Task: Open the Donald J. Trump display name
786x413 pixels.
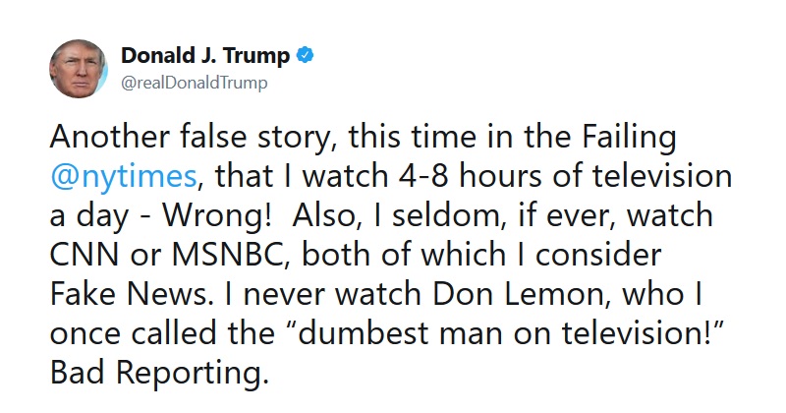Action: point(205,55)
